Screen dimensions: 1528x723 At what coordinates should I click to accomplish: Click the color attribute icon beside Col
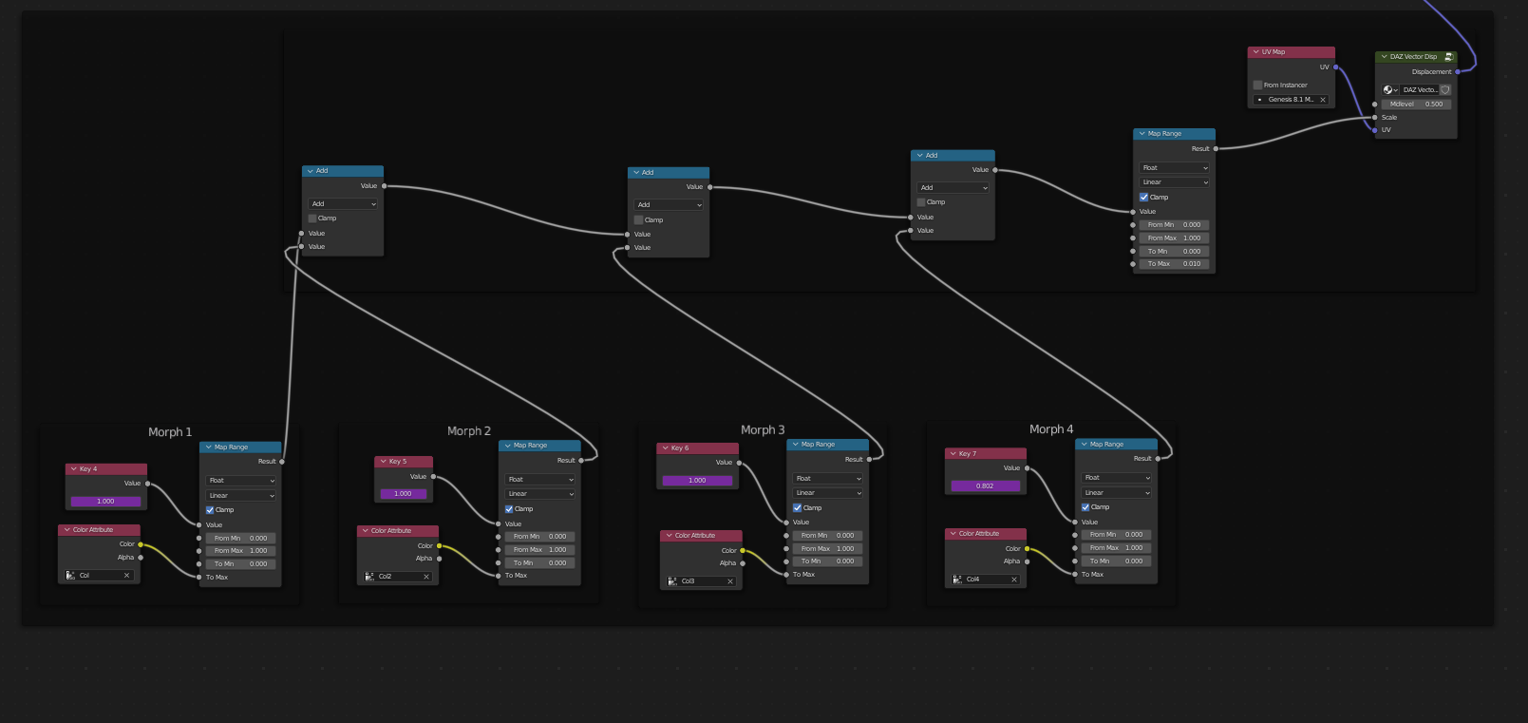[x=70, y=576]
